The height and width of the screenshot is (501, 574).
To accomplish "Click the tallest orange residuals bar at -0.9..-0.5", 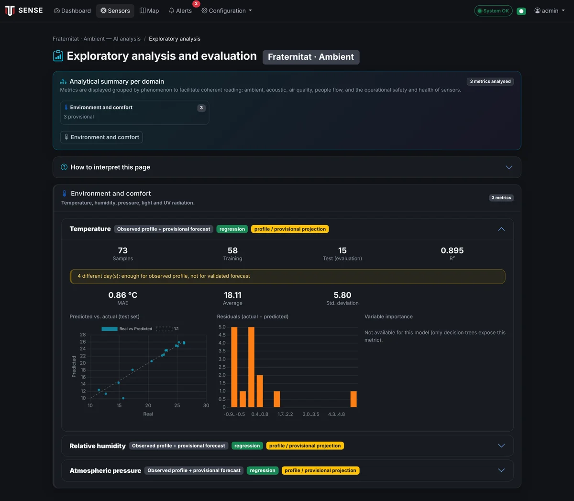I will coord(234,367).
